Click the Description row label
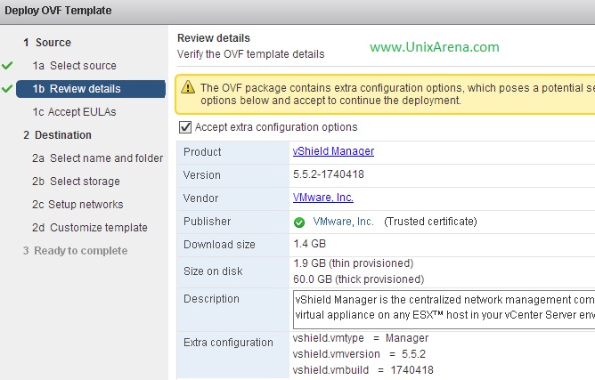This screenshot has width=595, height=380. (211, 299)
